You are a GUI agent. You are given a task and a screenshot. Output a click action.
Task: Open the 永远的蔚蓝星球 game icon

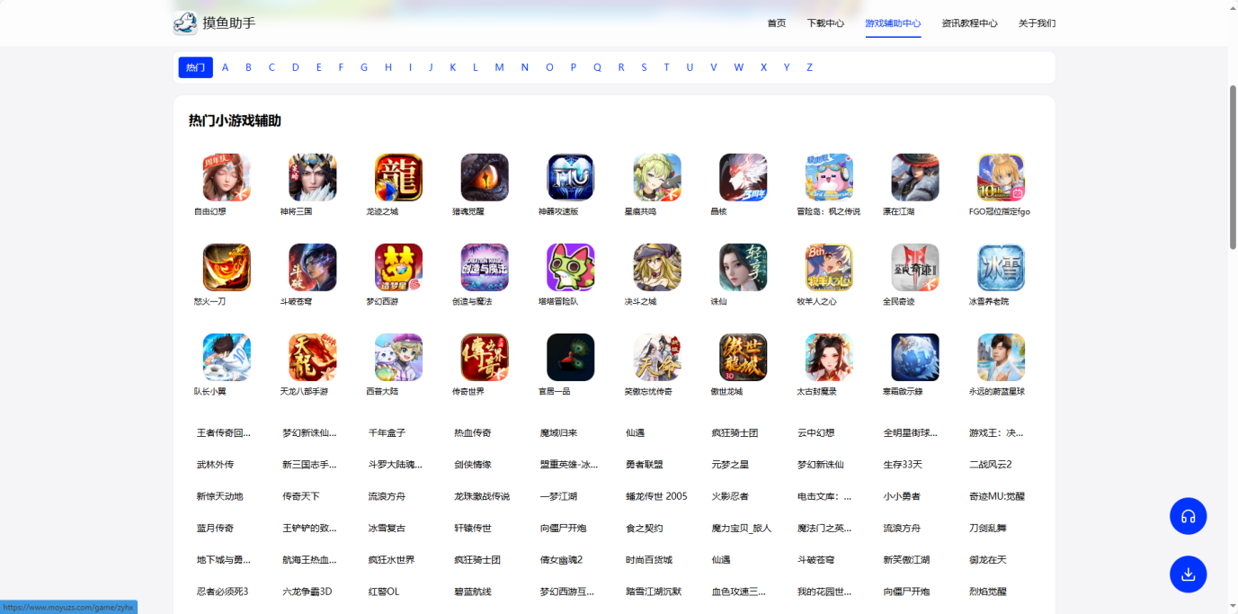pyautogui.click(x=1002, y=357)
